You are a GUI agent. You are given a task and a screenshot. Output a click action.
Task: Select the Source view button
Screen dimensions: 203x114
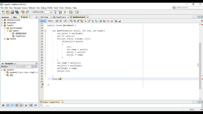point(43,21)
